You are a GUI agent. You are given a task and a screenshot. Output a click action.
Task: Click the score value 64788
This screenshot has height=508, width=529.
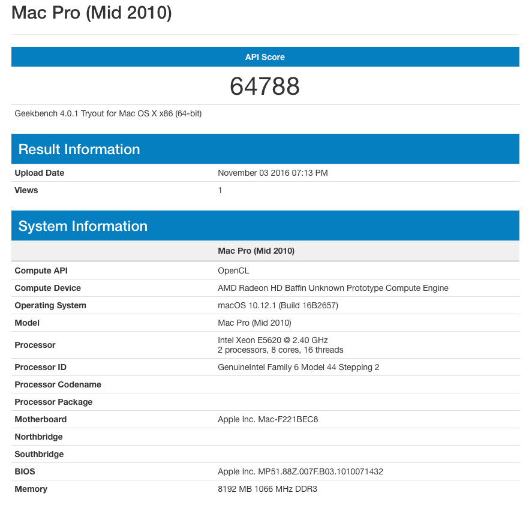265,86
